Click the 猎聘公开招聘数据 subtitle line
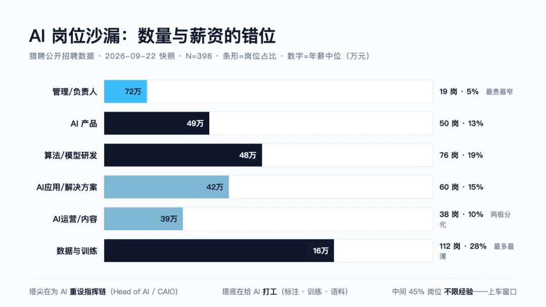The height and width of the screenshot is (307, 546). (x=199, y=56)
